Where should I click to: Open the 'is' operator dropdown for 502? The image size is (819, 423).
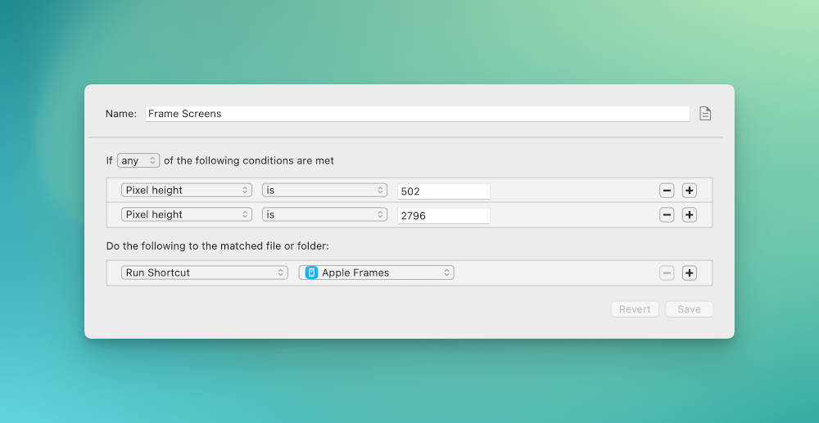324,191
